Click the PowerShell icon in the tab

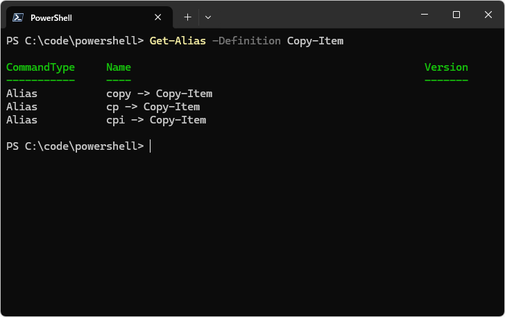tap(19, 17)
